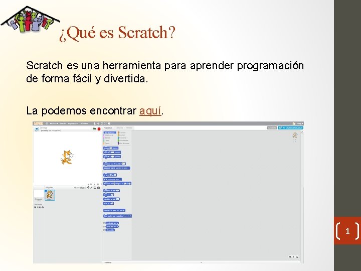Click the Scratch logo in the editor
The height and width of the screenshot is (271, 361).
[39, 123]
